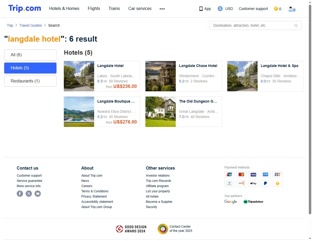
Task: Open the Trains menu
Action: pos(114,9)
